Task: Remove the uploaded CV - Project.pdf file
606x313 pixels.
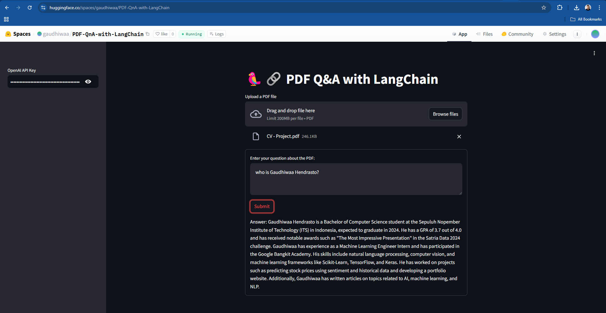Action: coord(459,137)
